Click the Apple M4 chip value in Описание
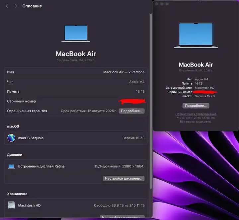The height and width of the screenshot is (220, 239). [137, 82]
